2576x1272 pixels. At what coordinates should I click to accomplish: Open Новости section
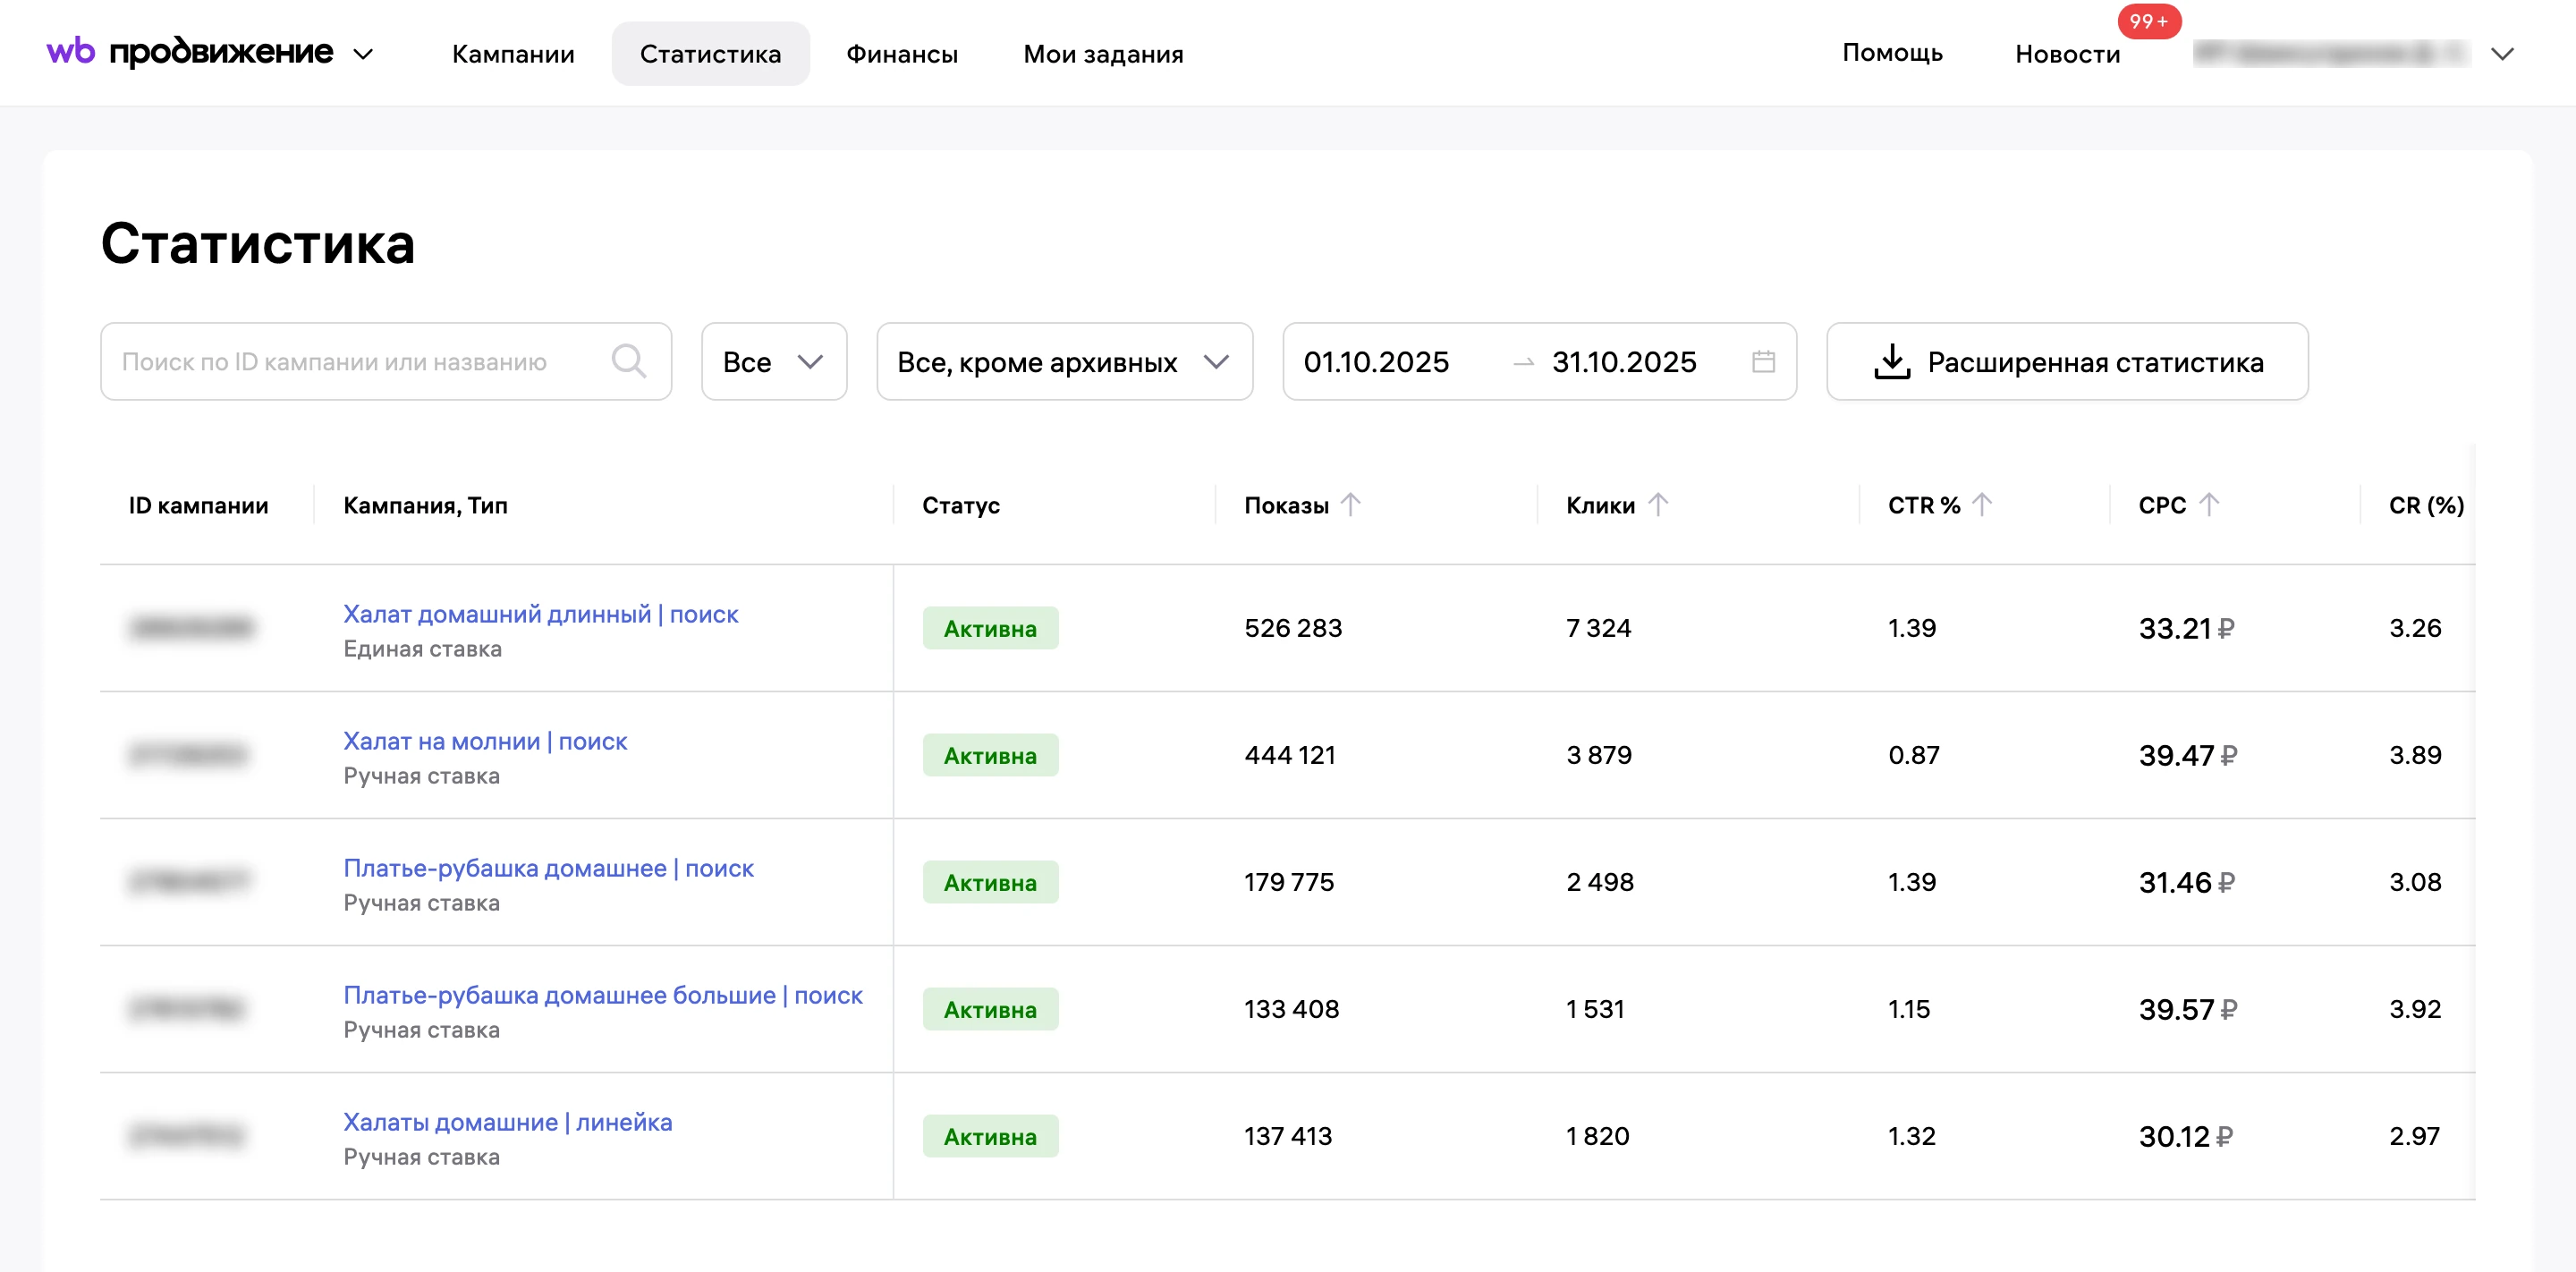click(x=2067, y=54)
